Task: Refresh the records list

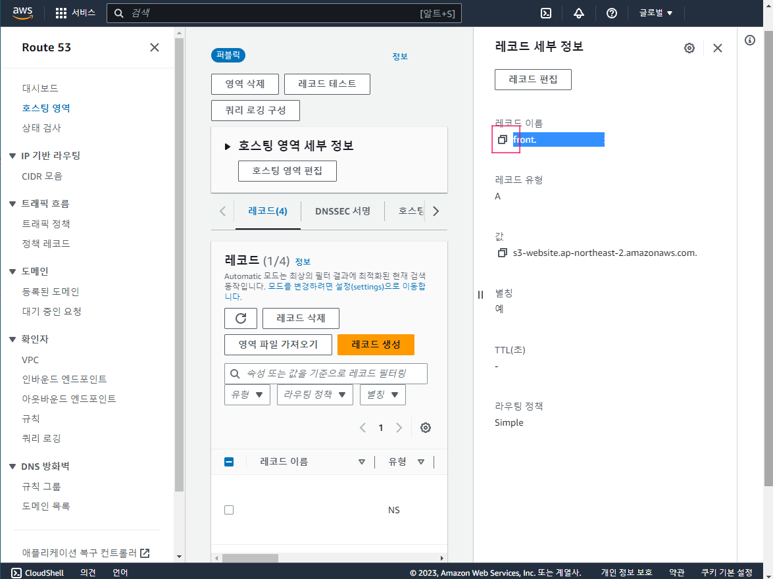Action: tap(241, 318)
